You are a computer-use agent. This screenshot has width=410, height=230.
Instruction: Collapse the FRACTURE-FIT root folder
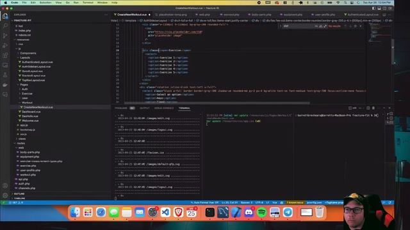22,20
